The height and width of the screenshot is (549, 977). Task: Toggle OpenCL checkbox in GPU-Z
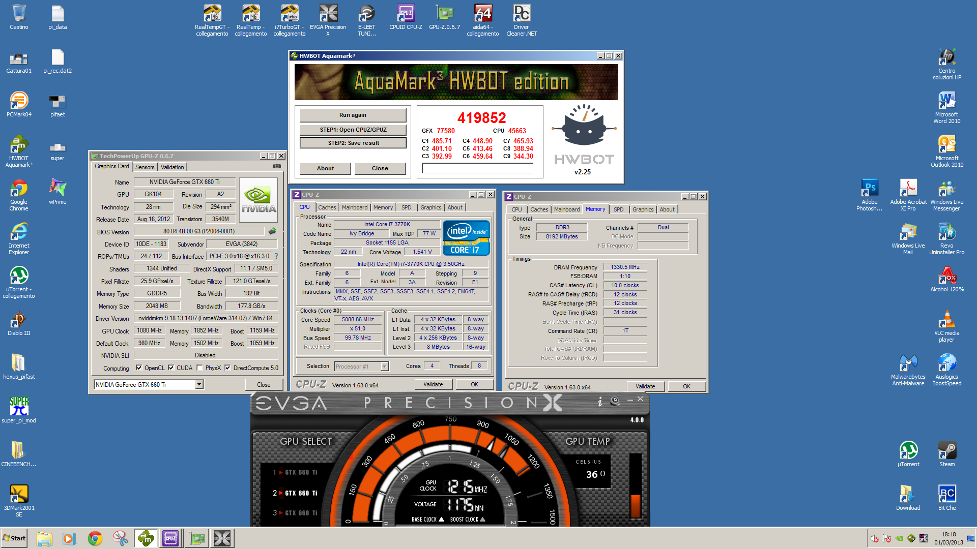139,368
